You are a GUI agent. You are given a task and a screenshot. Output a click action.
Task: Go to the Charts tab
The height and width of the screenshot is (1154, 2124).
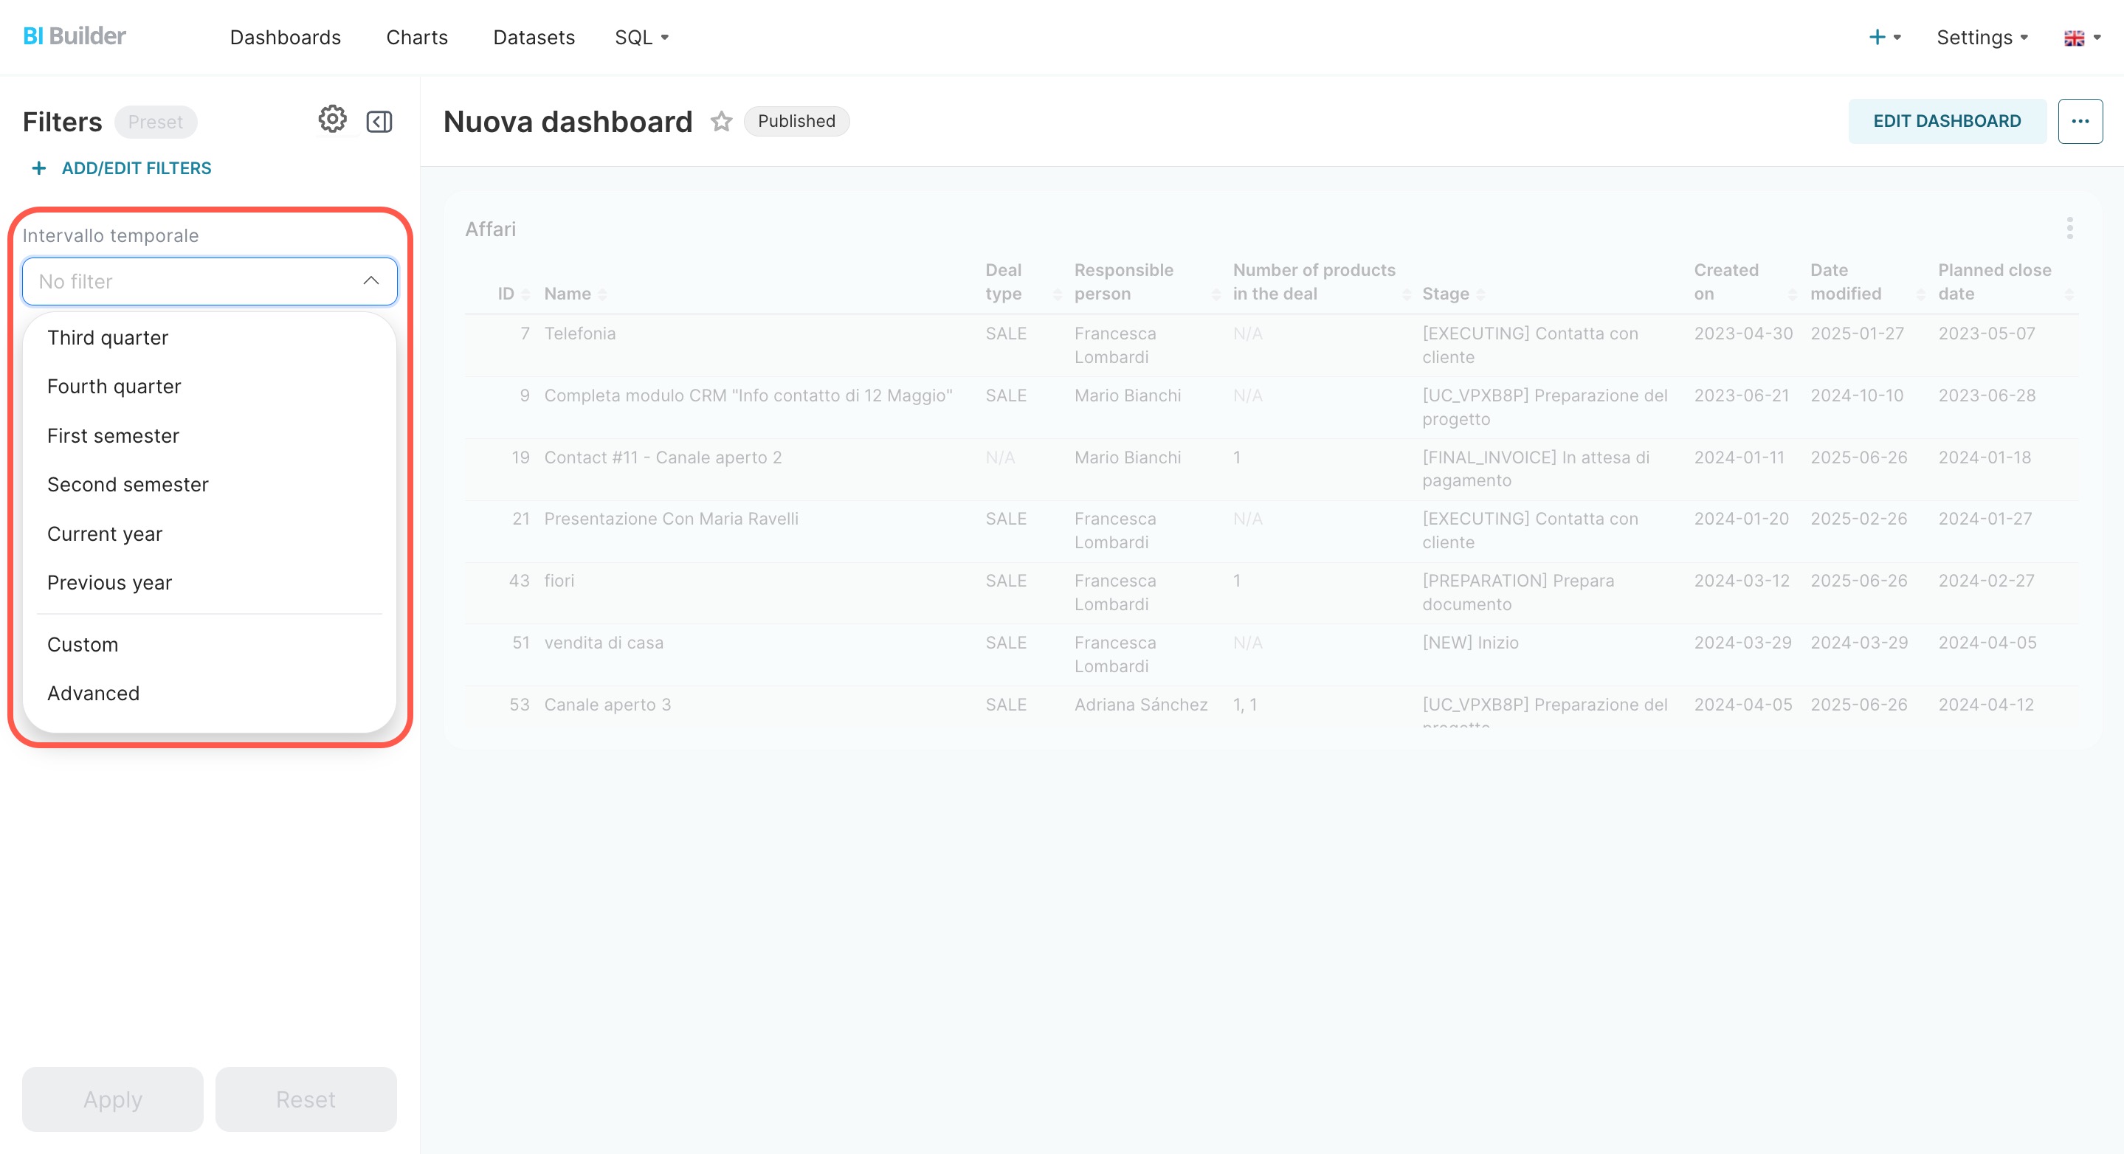pyautogui.click(x=416, y=38)
